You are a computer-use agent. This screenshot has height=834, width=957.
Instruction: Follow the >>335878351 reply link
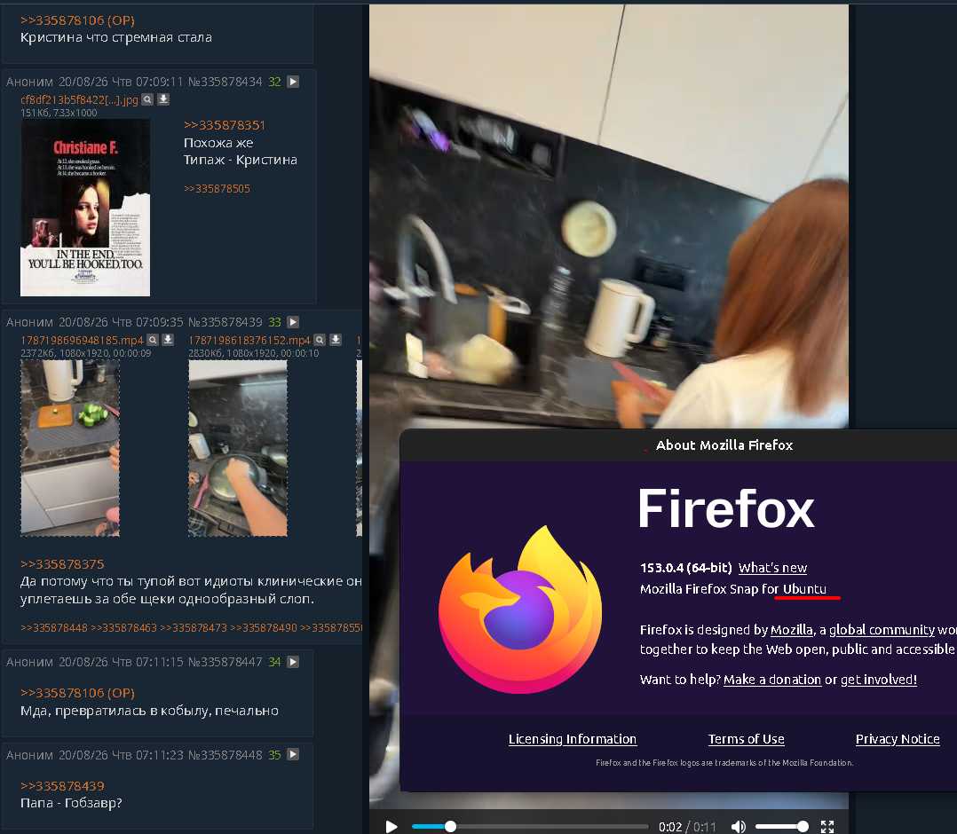tap(225, 125)
